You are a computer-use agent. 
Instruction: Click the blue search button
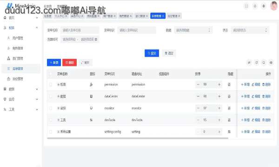[152, 53]
